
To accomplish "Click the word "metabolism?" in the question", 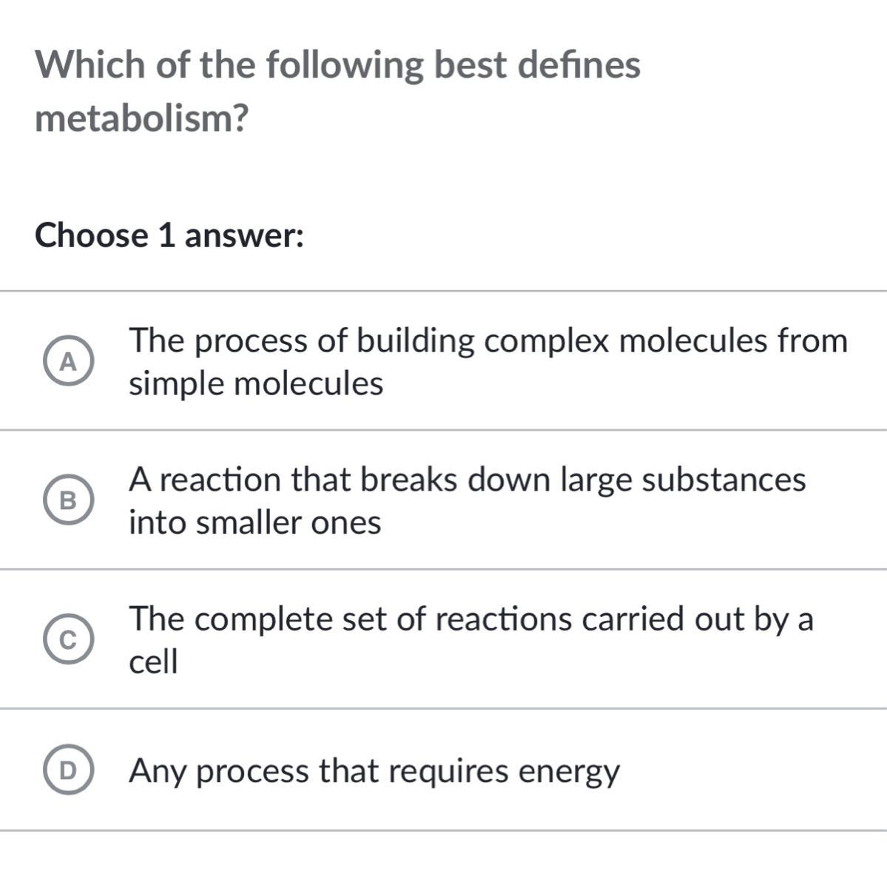I will 141,118.
